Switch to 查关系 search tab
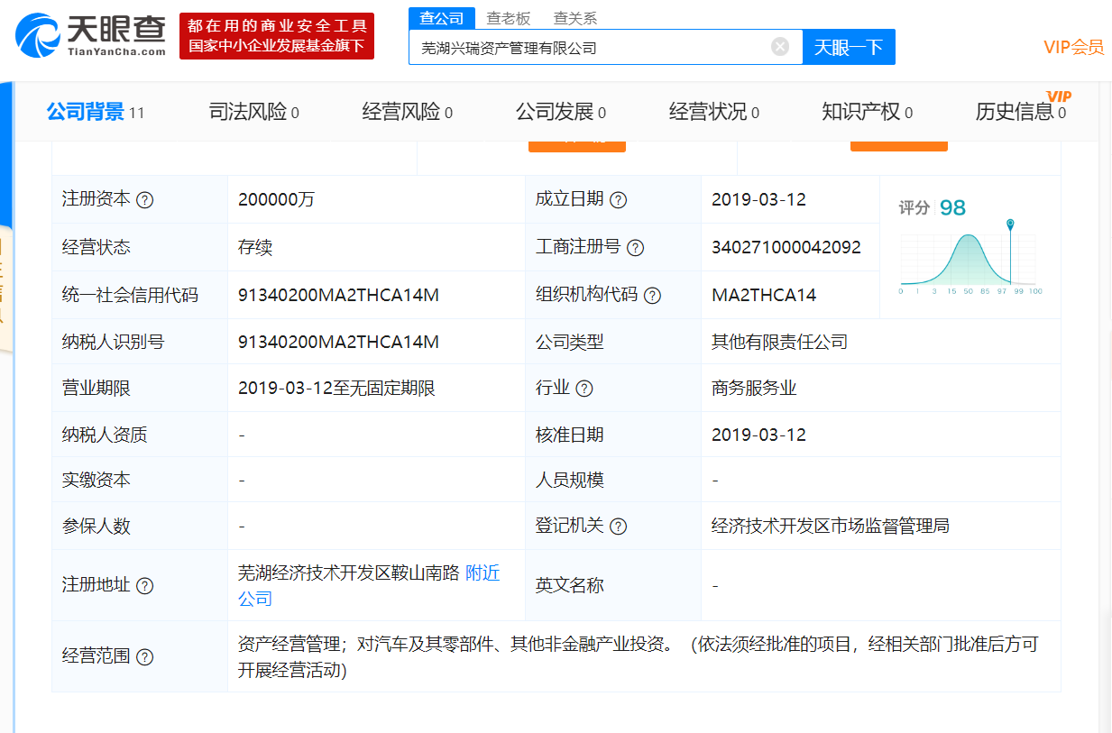 pyautogui.click(x=574, y=18)
